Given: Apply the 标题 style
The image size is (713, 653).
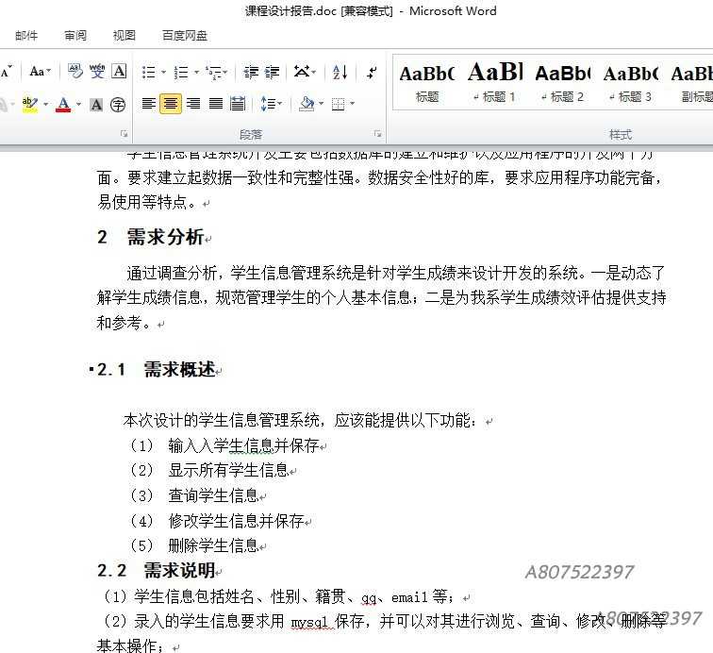Looking at the screenshot, I should 427,82.
